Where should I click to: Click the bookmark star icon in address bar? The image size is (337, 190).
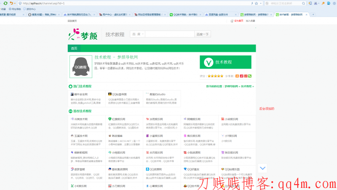click(x=256, y=3)
